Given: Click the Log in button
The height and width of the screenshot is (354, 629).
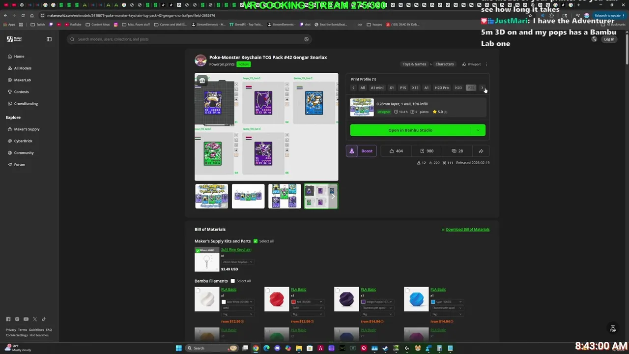Looking at the screenshot, I should [x=609, y=39].
